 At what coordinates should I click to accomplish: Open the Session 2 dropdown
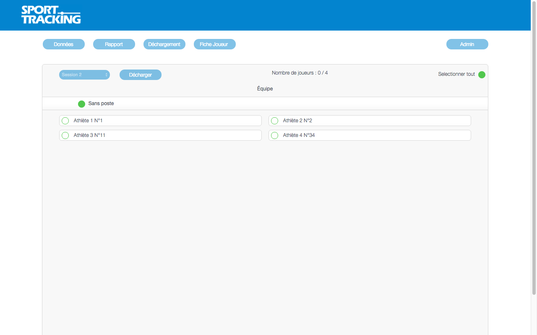[x=84, y=75]
